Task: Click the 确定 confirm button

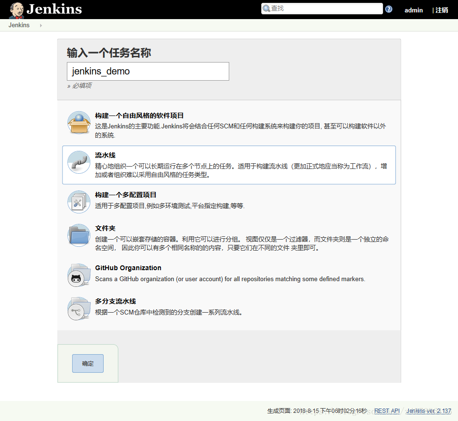Action: tap(87, 364)
